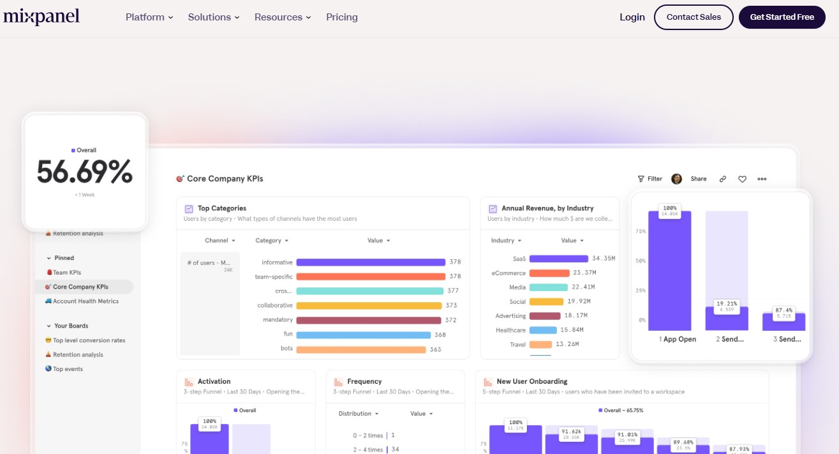
Task: Click the Mixpanel logo
Action: [41, 17]
